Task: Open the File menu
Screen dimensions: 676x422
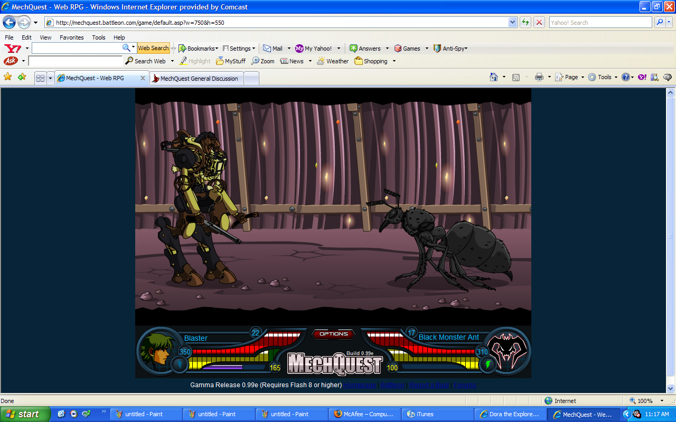Action: [x=9, y=37]
